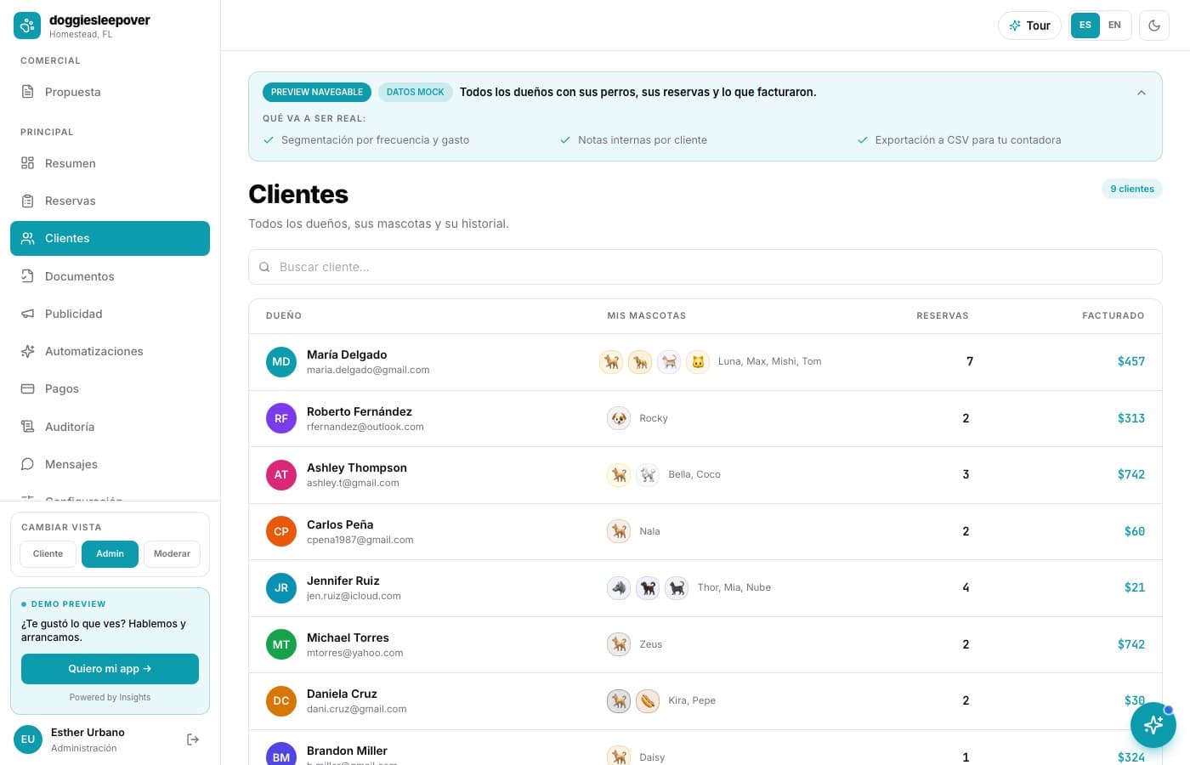
Task: Click the hotdog pet icon in Daniela Cruz's row
Action: [x=648, y=700]
